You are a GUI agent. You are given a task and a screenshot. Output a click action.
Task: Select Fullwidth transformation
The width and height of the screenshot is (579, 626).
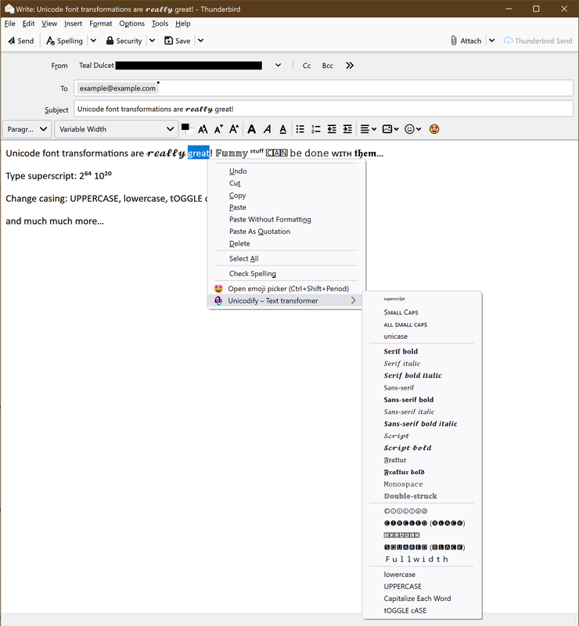(422, 559)
